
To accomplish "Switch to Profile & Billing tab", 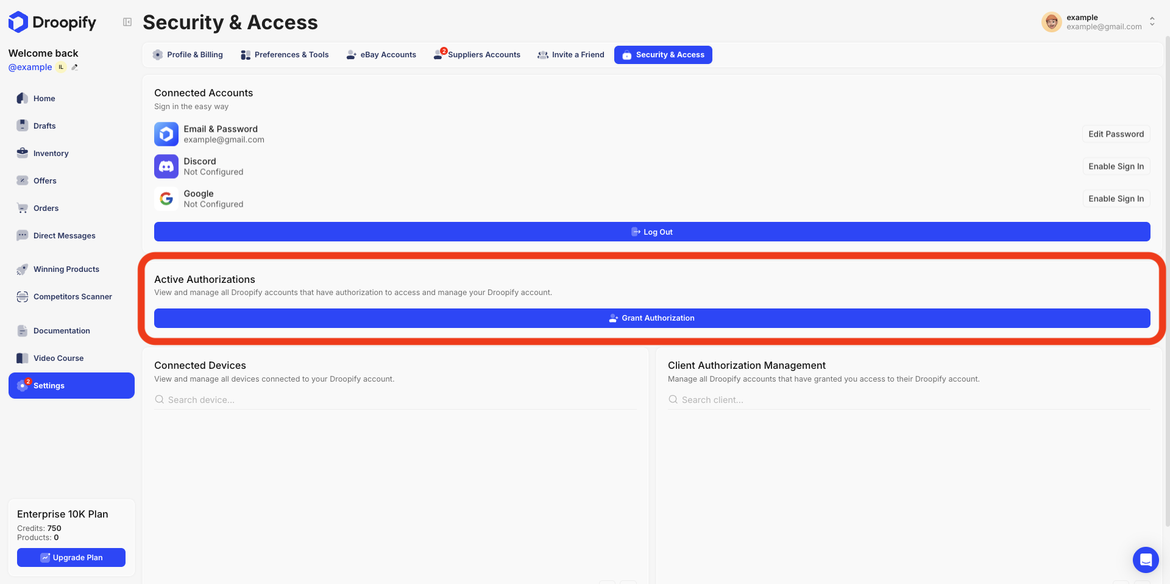I will [188, 55].
